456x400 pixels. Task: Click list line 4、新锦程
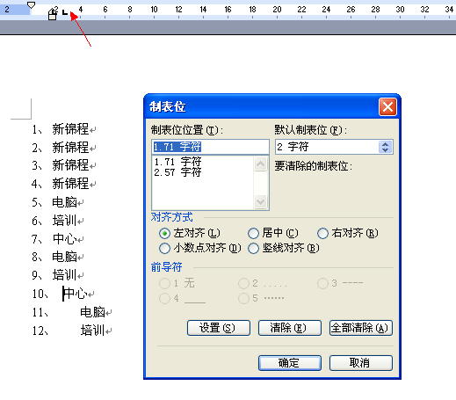pos(64,184)
